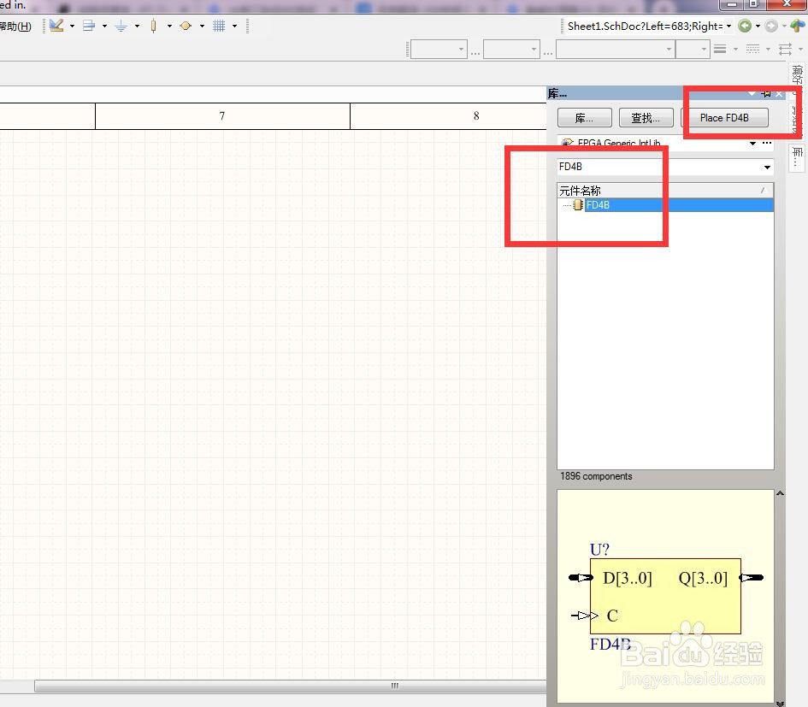This screenshot has height=707, width=808.
Task: Expand the simulation sources dropdown arrow
Action: pyautogui.click(x=202, y=26)
